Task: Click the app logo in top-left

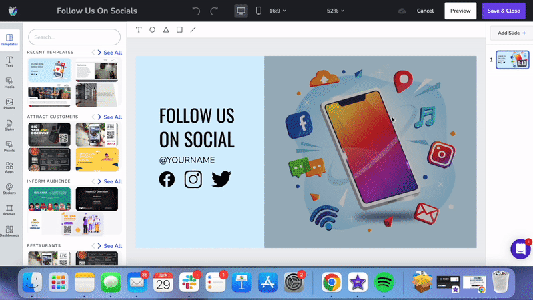Action: (13, 11)
